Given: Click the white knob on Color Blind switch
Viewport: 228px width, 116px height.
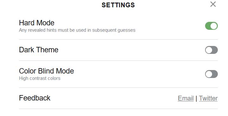Looking at the screenshot, I should pos(209,74).
